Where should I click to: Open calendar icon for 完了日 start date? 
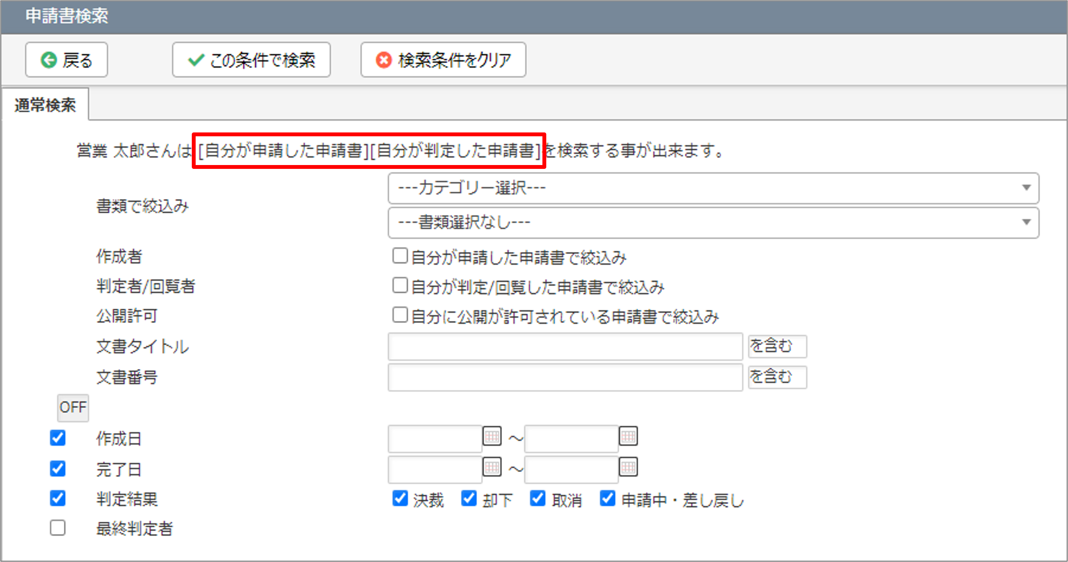click(492, 467)
